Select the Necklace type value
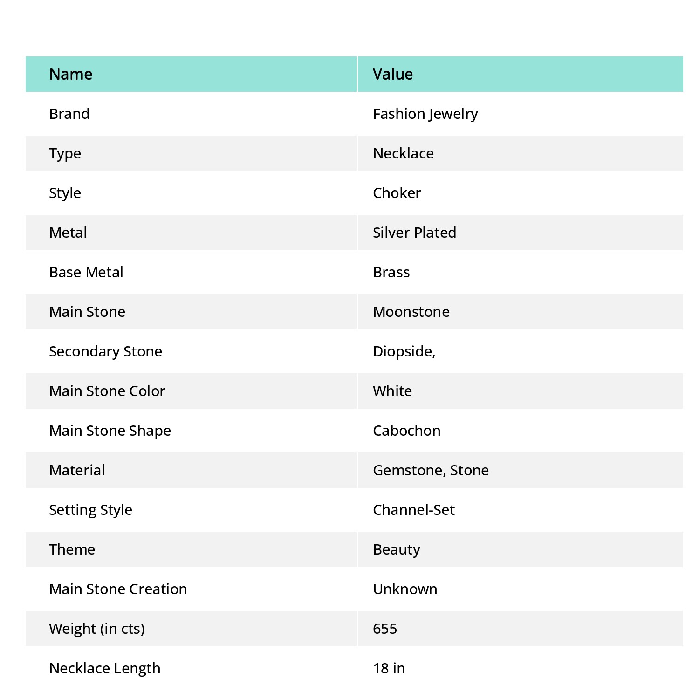699x699 pixels. pyautogui.click(x=404, y=153)
